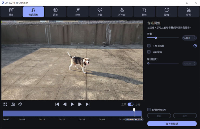The width and height of the screenshot is (200, 129).
Task: Open the Crop (裁剪) tab
Action: (144, 12)
